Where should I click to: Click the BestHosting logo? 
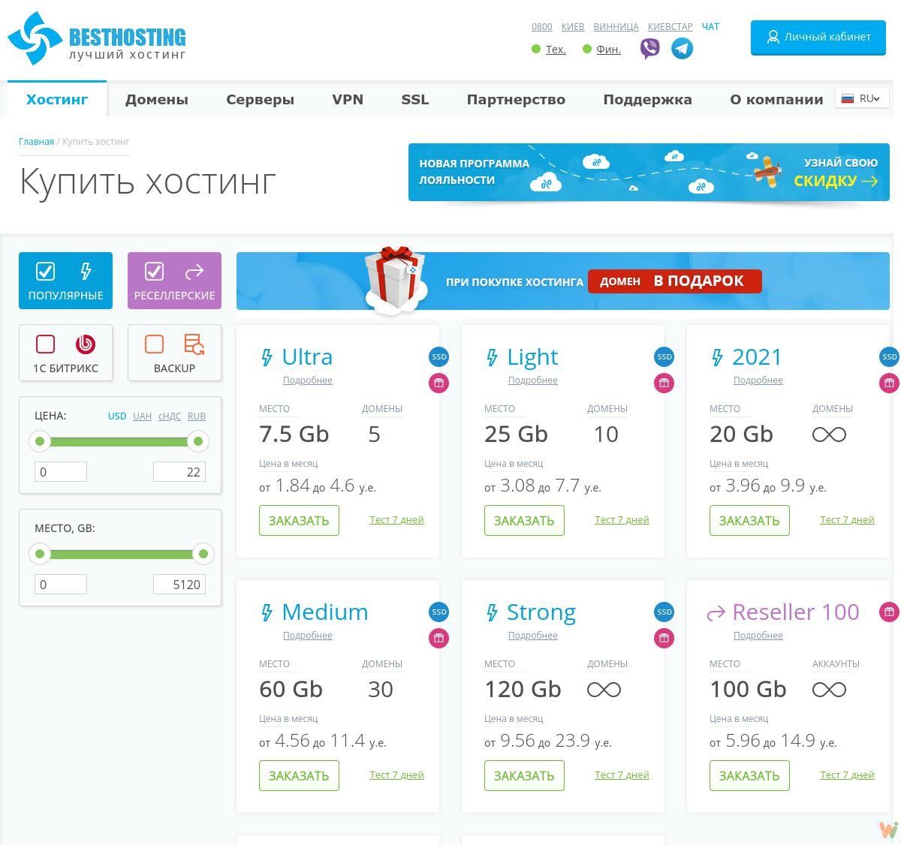click(97, 38)
